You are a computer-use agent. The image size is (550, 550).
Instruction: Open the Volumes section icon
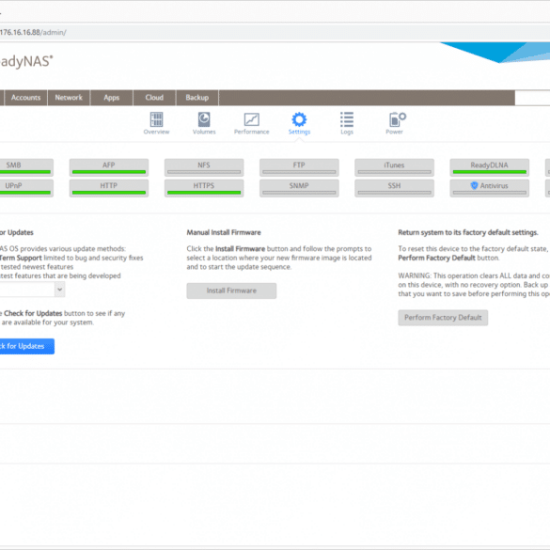(x=204, y=123)
